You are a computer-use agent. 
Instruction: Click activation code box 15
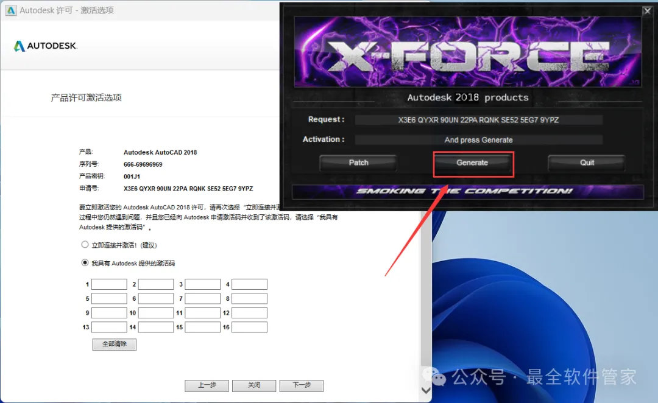[x=203, y=327]
